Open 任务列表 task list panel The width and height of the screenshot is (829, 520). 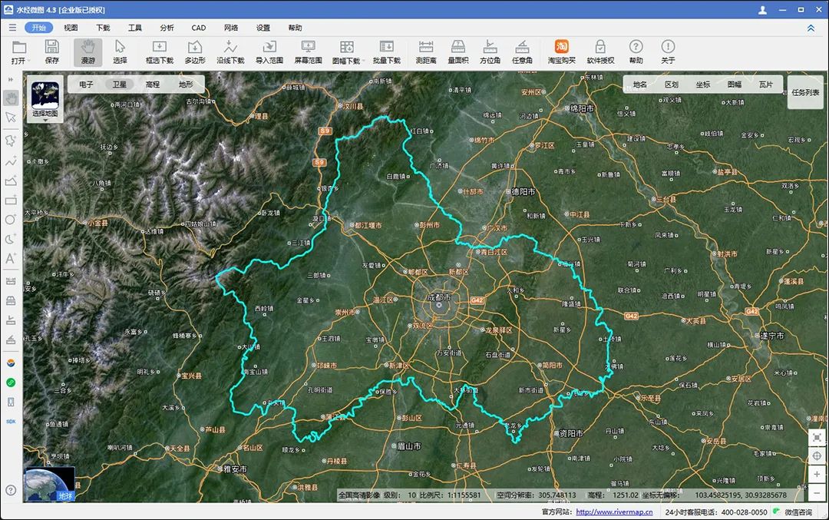click(805, 93)
